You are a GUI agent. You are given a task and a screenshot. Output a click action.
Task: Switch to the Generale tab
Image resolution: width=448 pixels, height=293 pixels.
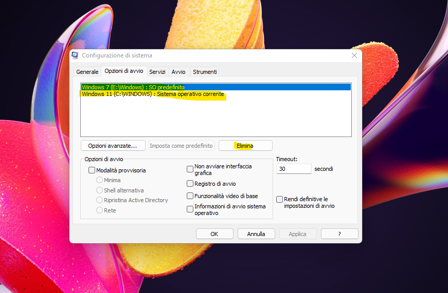click(x=87, y=72)
